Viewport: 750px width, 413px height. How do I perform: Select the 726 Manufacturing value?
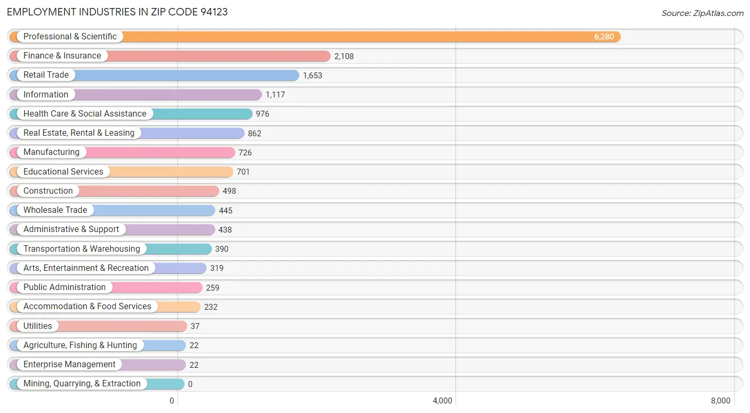[x=245, y=153]
